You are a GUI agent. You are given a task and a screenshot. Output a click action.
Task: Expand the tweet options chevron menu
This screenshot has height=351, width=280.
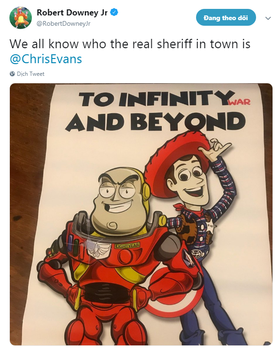pyautogui.click(x=268, y=18)
